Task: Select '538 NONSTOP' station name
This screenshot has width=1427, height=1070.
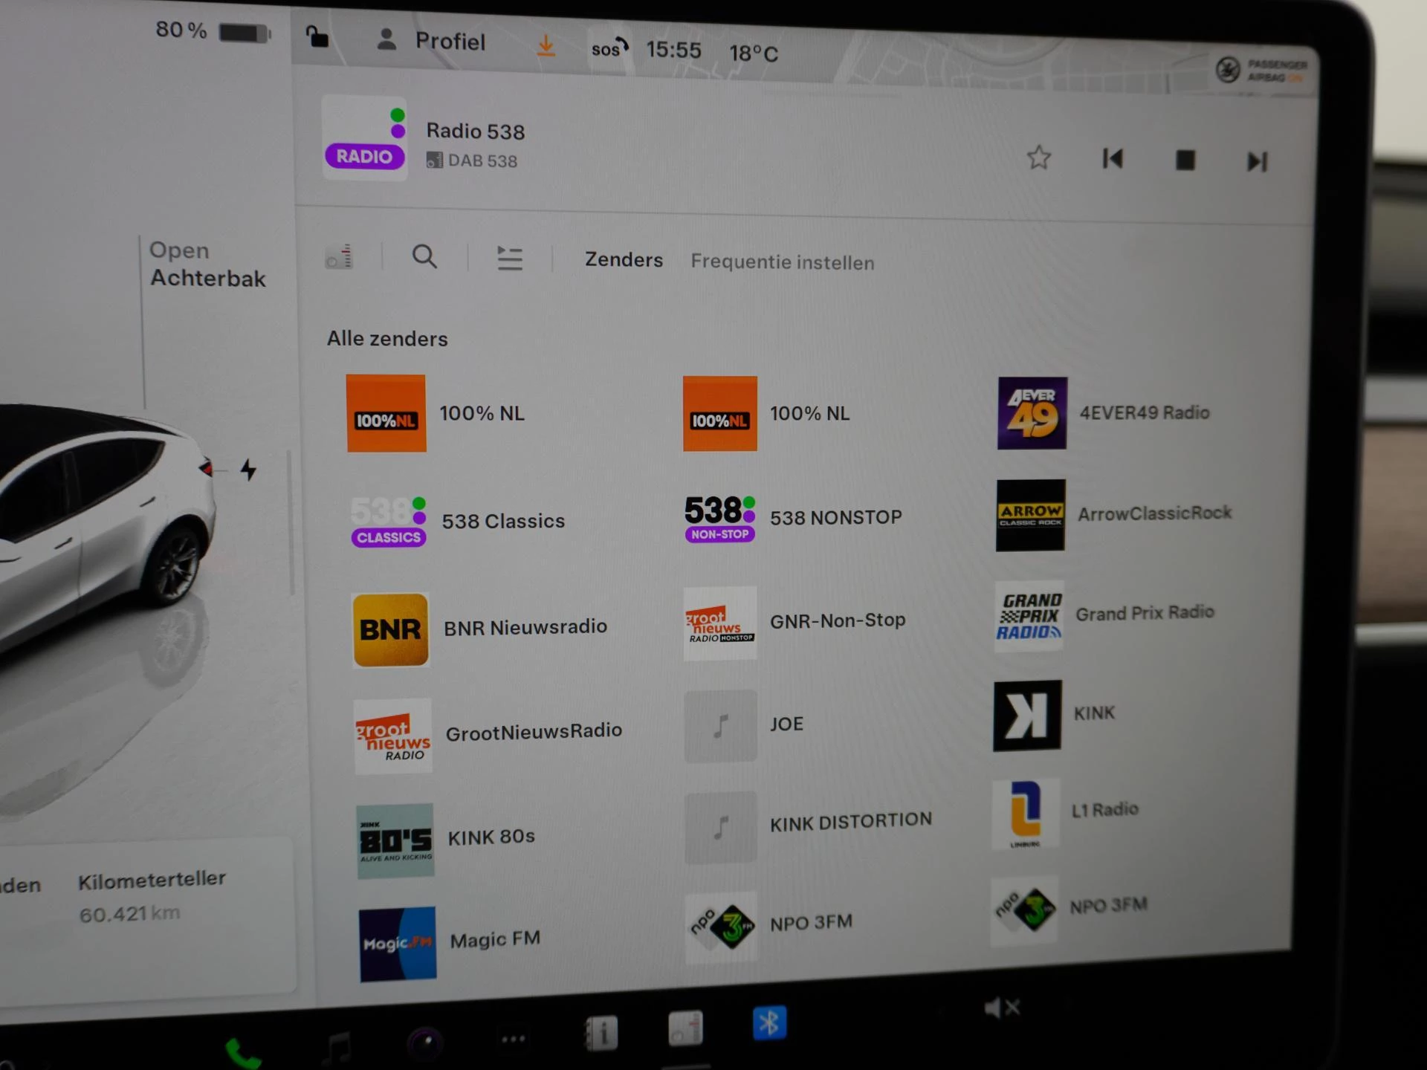Action: point(836,517)
